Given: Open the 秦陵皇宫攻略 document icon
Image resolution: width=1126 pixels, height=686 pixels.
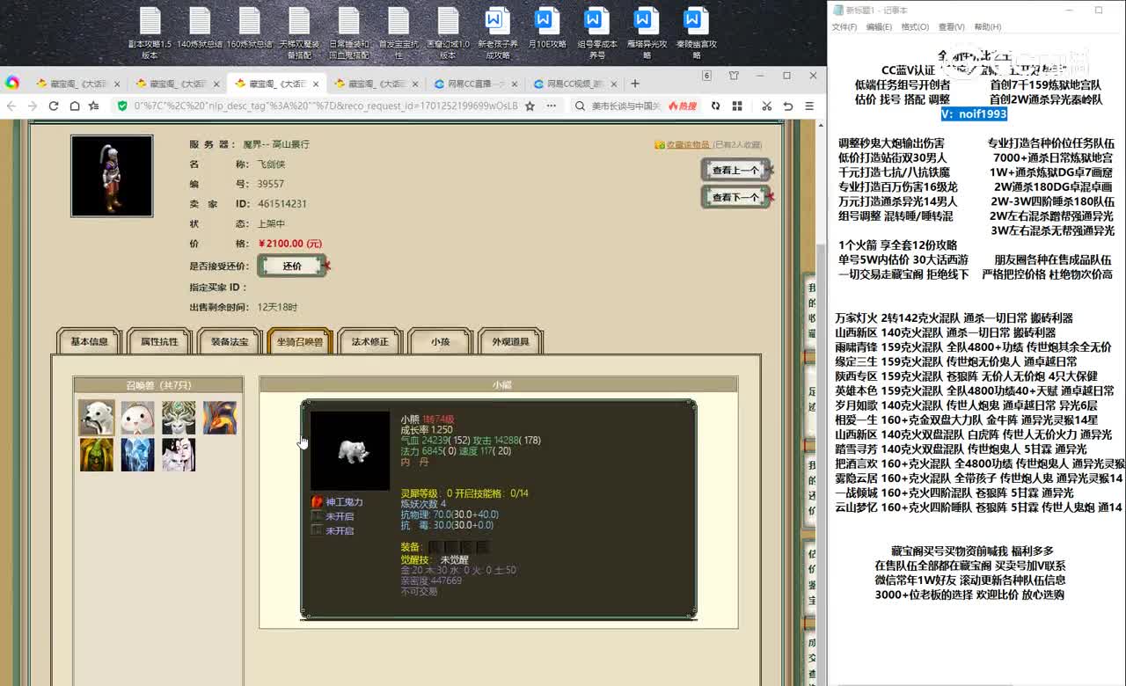Looking at the screenshot, I should click(x=696, y=33).
